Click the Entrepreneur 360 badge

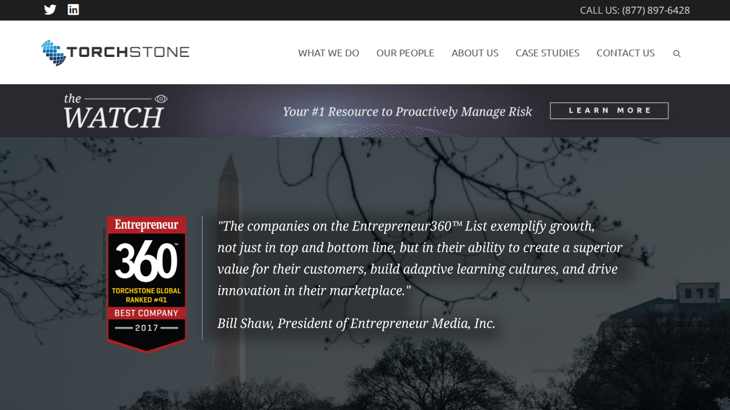pyautogui.click(x=147, y=284)
